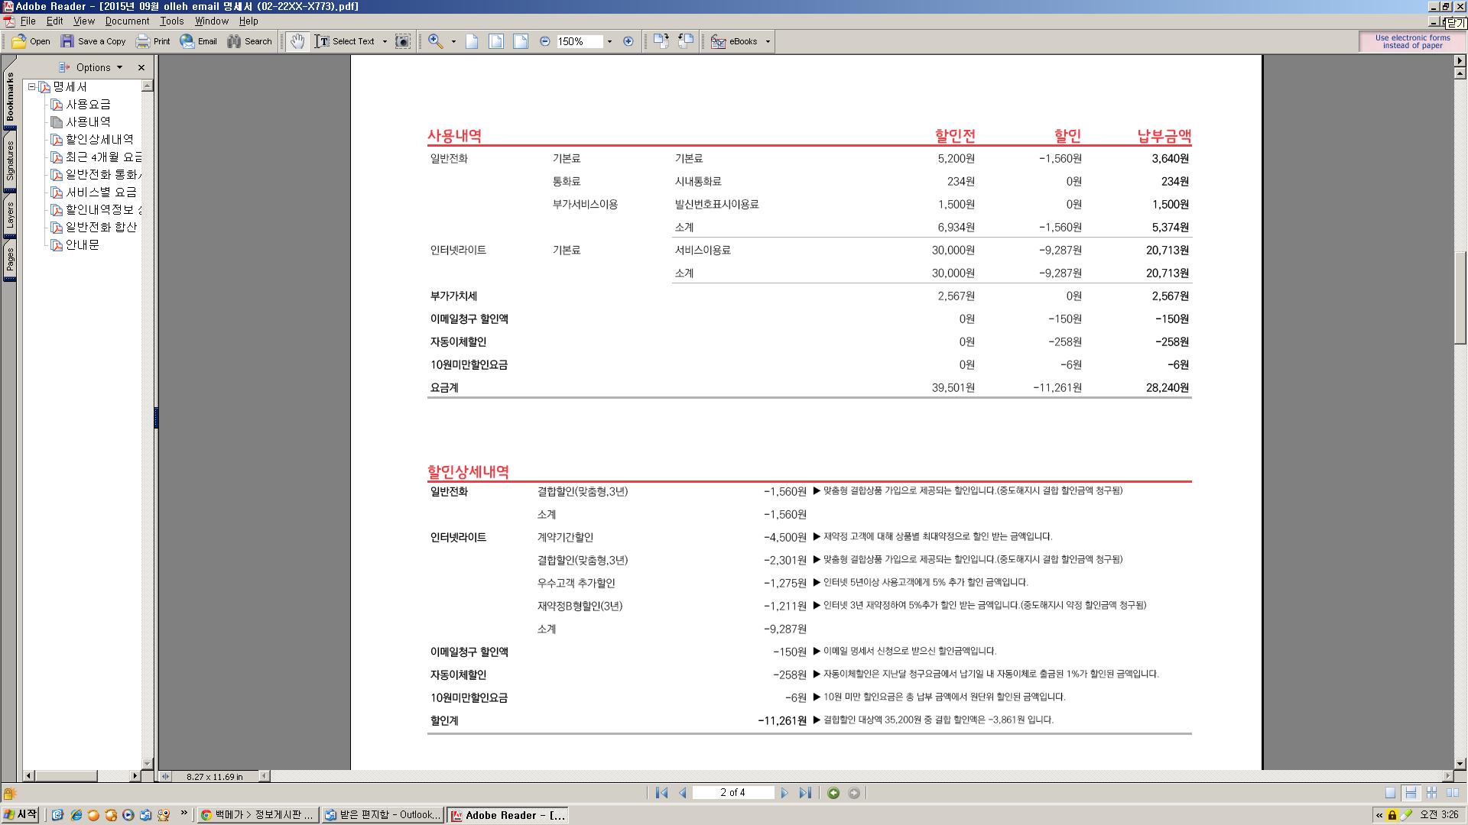Launch Internet Explorer from quick launch
The height and width of the screenshot is (825, 1468).
click(x=76, y=815)
